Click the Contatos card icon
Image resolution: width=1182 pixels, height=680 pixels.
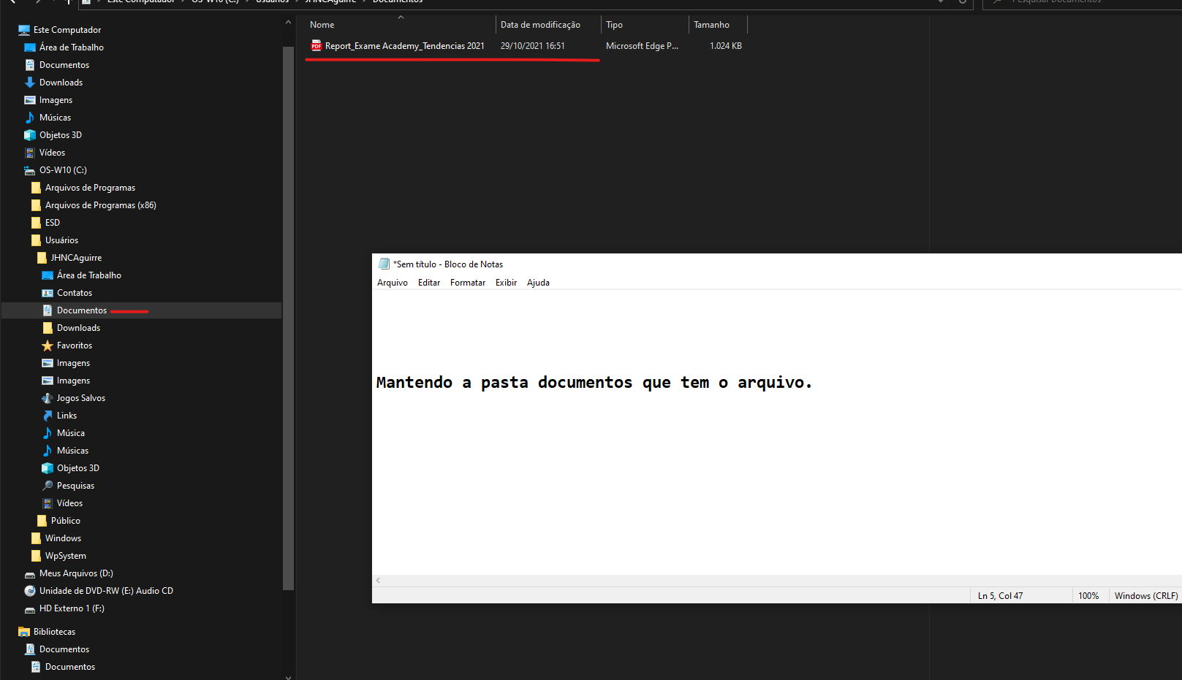(x=48, y=293)
